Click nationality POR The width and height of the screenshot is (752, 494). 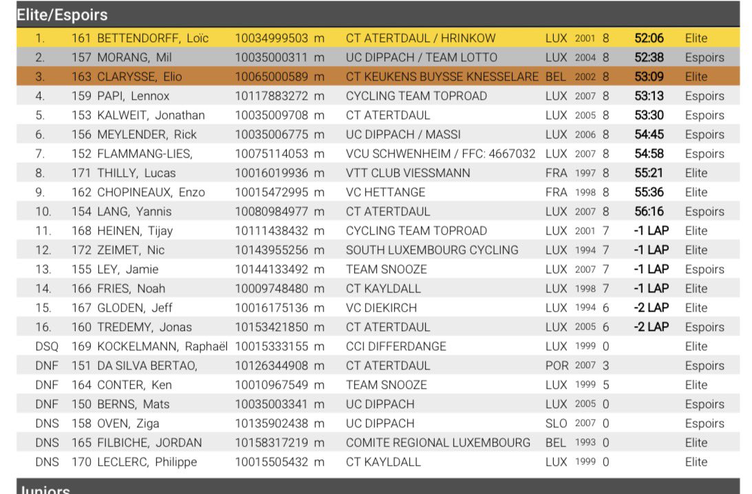557,365
